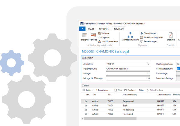The image size is (180, 126).
Task: Select the NAVIGATE ribbon tab
Action: tap(119, 29)
